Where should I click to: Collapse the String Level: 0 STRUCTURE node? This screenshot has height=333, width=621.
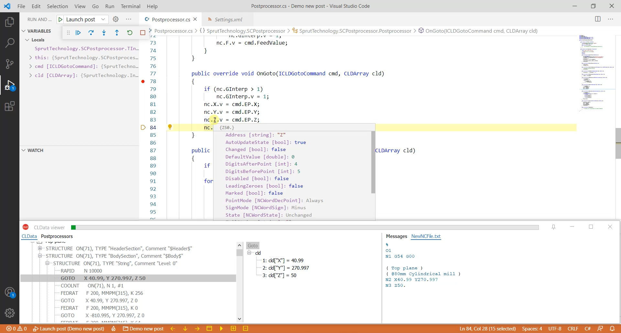point(47,263)
